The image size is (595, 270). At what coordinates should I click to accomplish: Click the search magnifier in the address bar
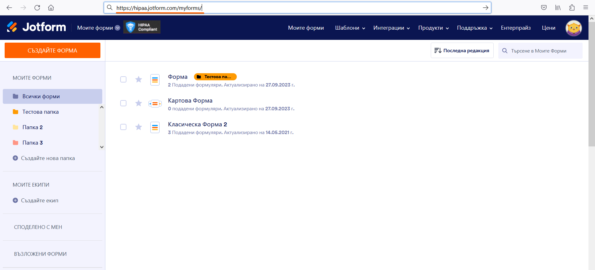(x=110, y=7)
